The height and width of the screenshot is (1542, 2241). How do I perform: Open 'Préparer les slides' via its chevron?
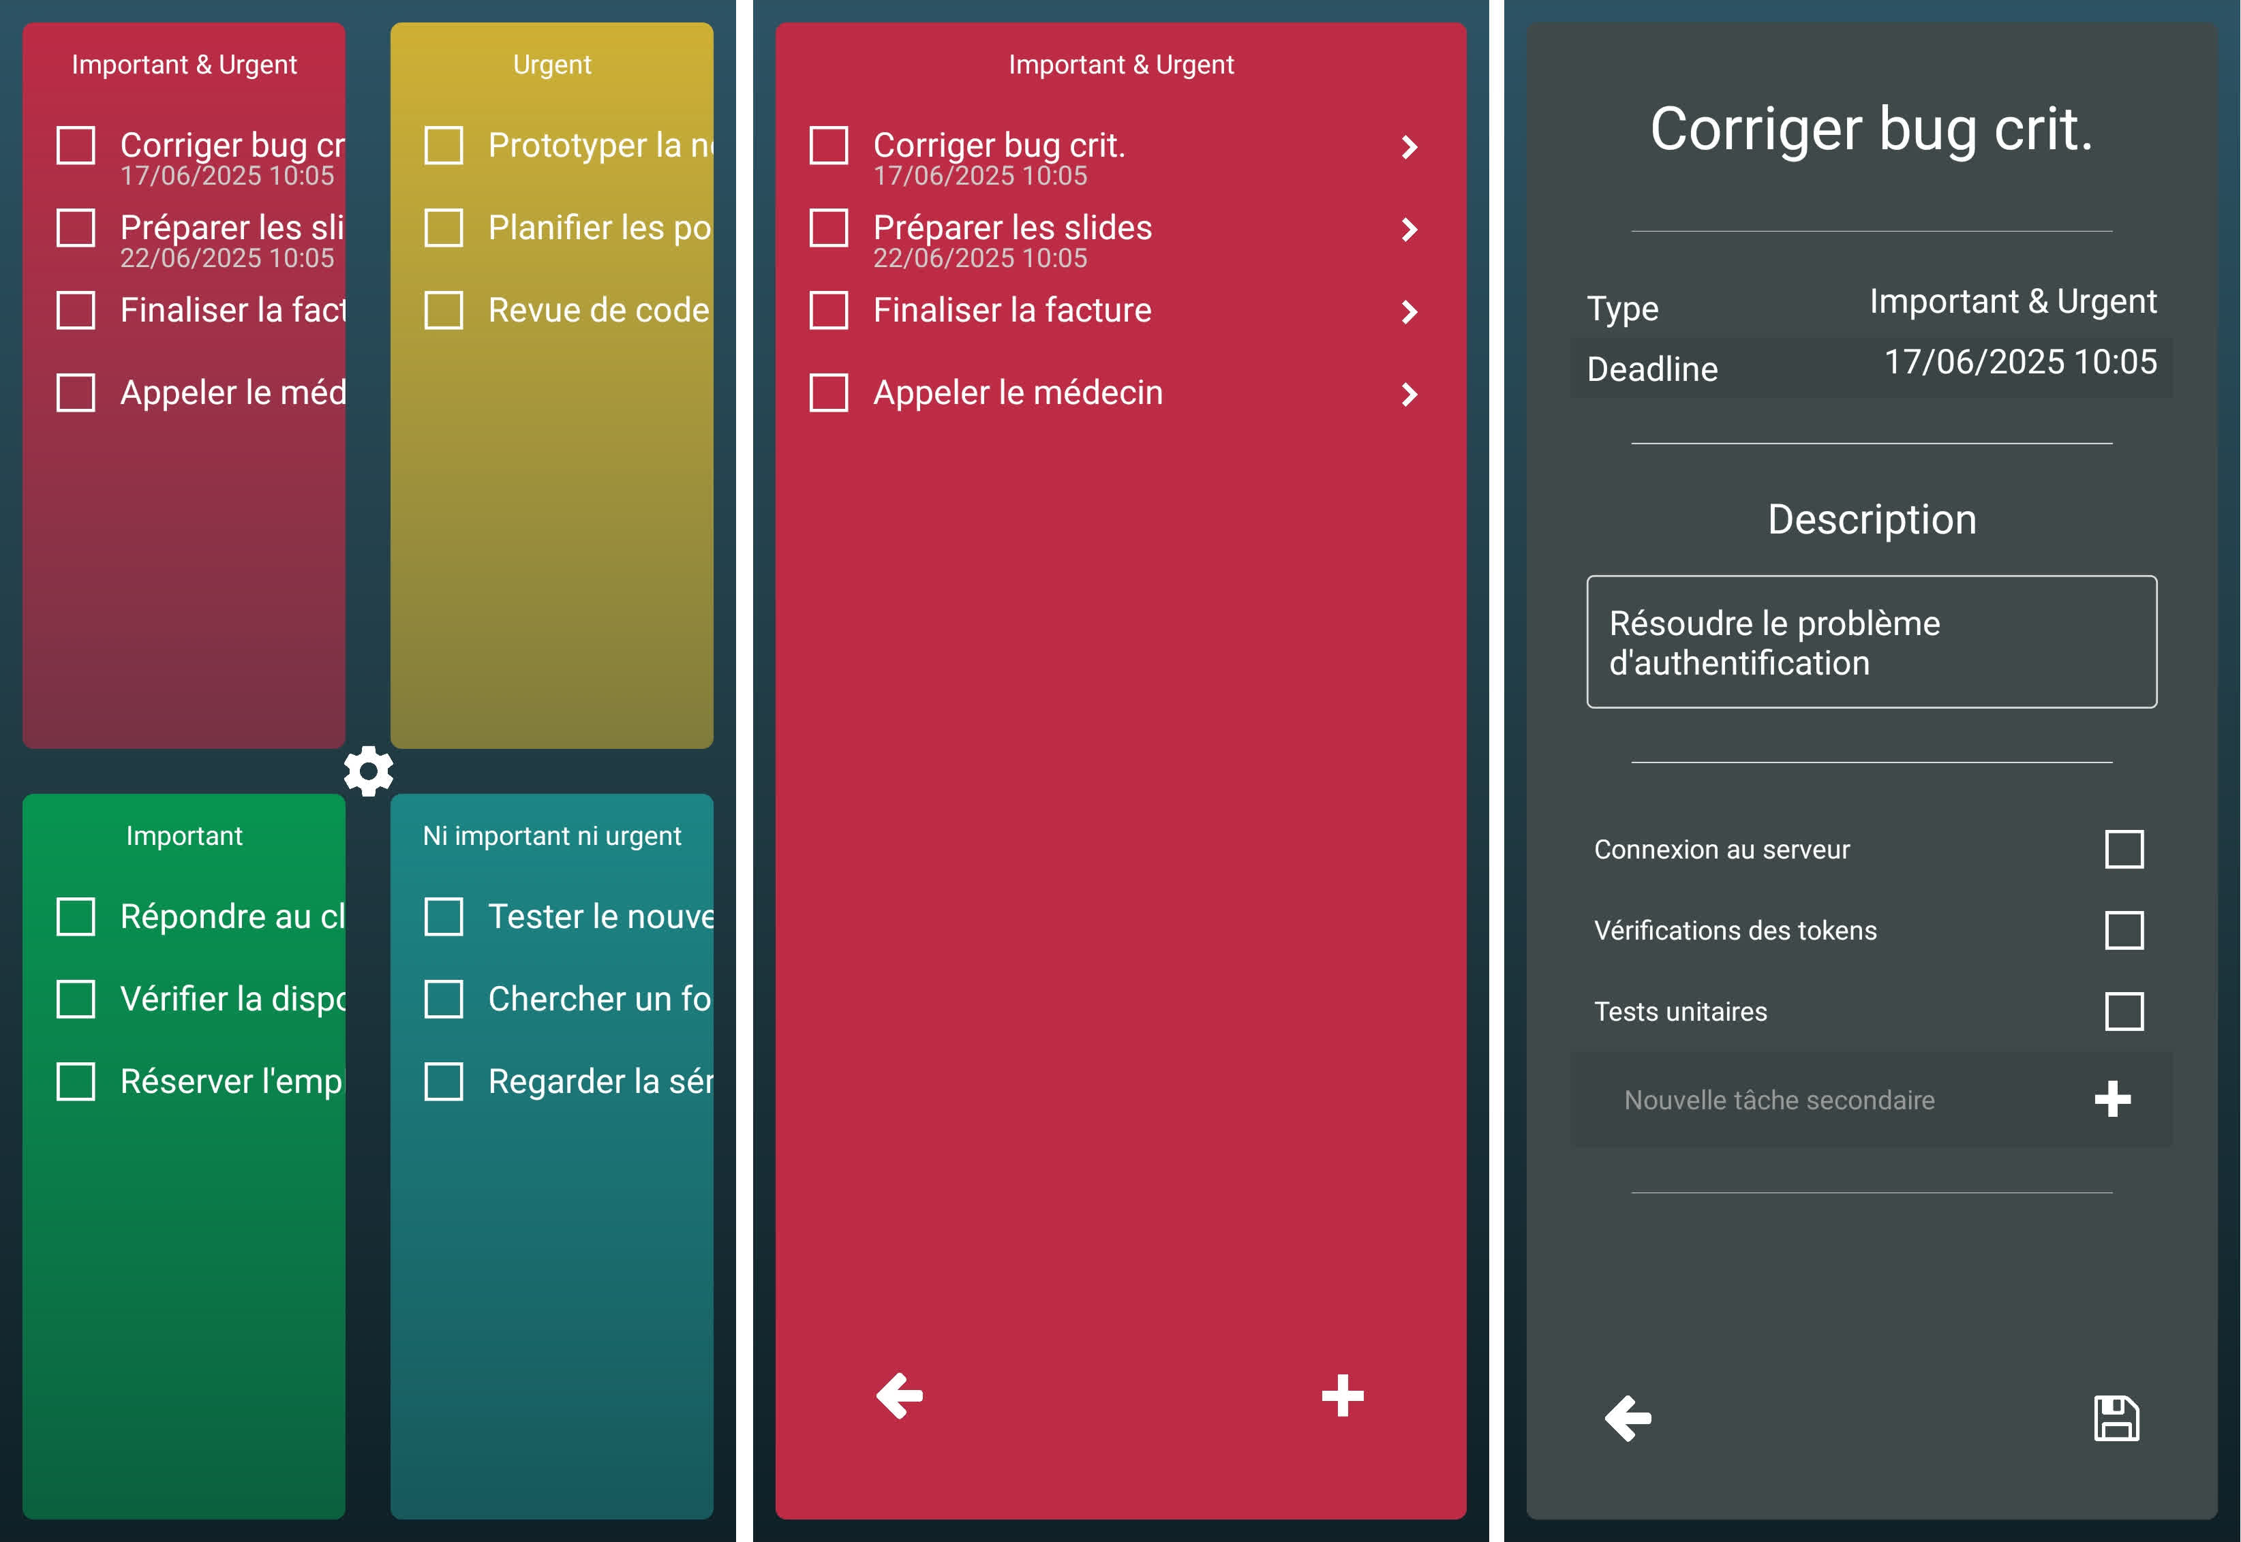tap(1410, 229)
